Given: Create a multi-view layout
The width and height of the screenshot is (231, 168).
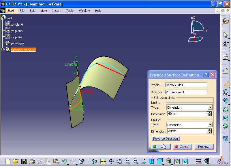Looking at the screenshot, I should [x=151, y=161].
